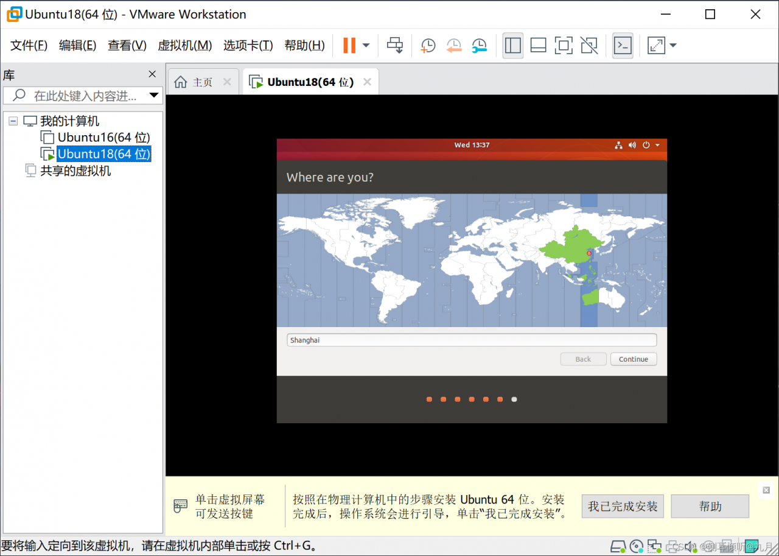779x556 pixels.
Task: Select 共享的虚拟机 in the library
Action: coord(75,171)
